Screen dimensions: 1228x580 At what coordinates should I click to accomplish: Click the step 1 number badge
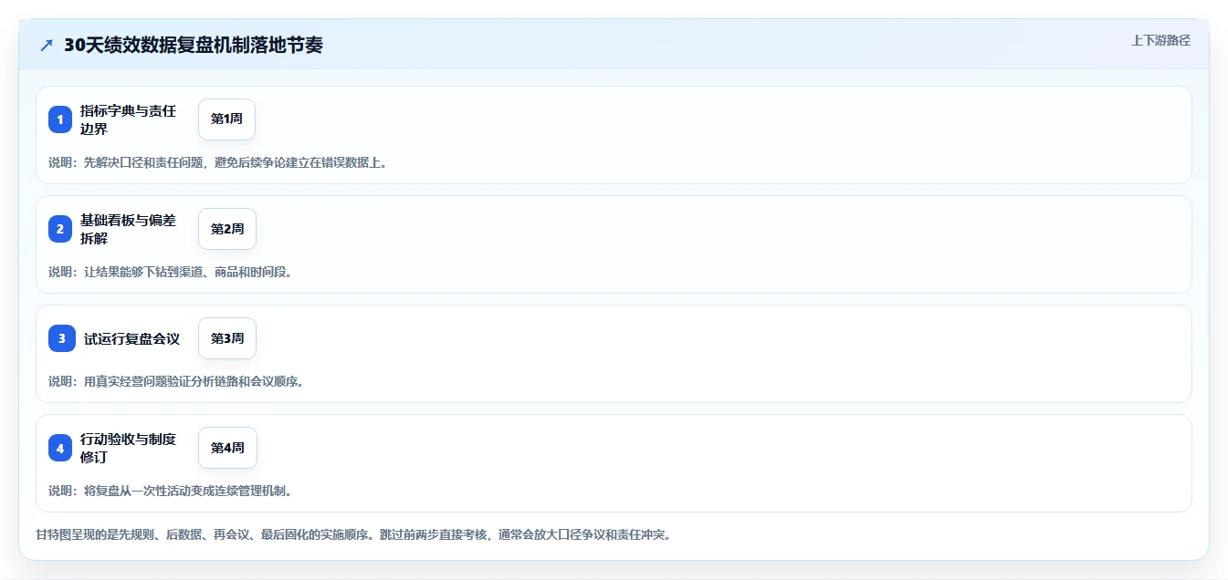[60, 119]
